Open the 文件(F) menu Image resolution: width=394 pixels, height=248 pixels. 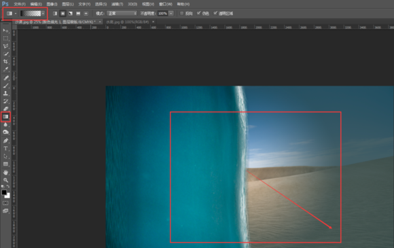(x=19, y=4)
